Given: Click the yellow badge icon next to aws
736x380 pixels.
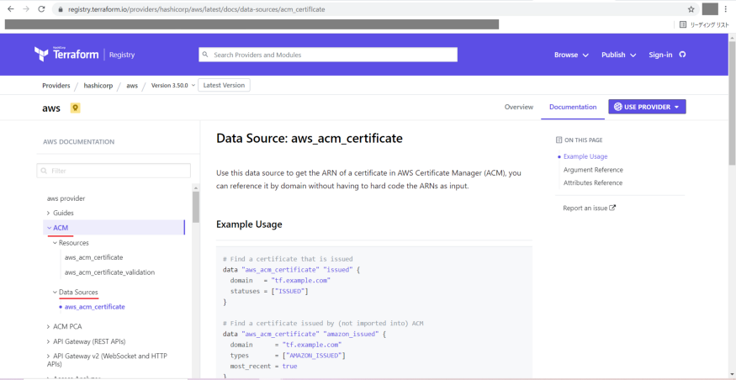Looking at the screenshot, I should tap(75, 108).
